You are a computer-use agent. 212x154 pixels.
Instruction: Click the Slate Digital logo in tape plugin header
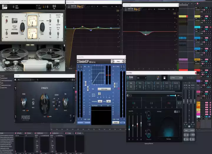5,7
